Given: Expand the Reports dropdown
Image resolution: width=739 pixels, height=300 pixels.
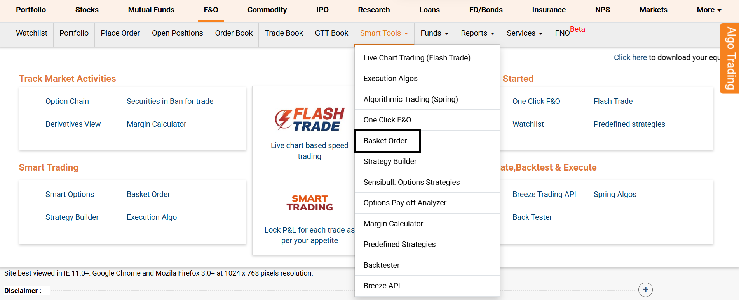Looking at the screenshot, I should pos(477,33).
